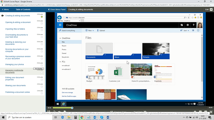Click the OneDrive page vertical scrollbar

point(202,59)
